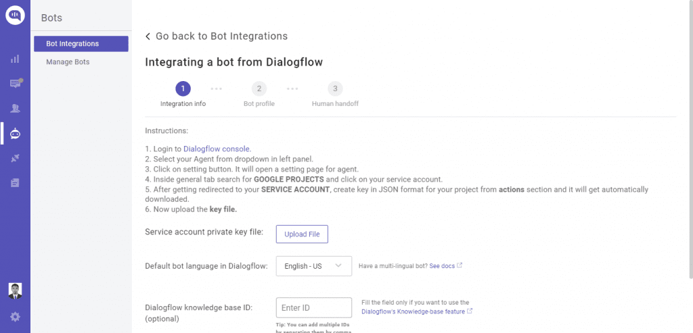Click 'Human handoff' step label
The width and height of the screenshot is (693, 333).
[336, 104]
